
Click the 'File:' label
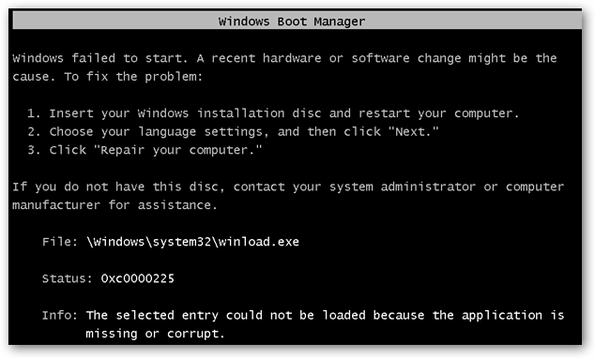59,242
